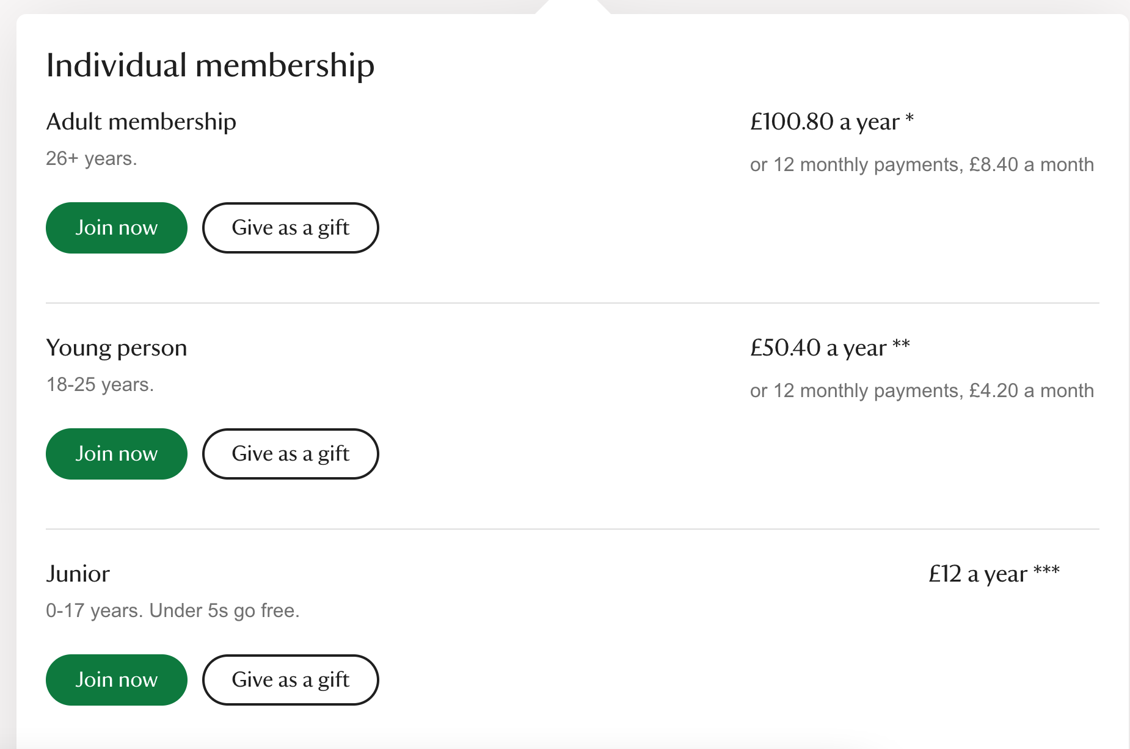This screenshot has height=749, width=1130.
Task: Click the double asterisk after £50.40 a year
Action: 901,345
